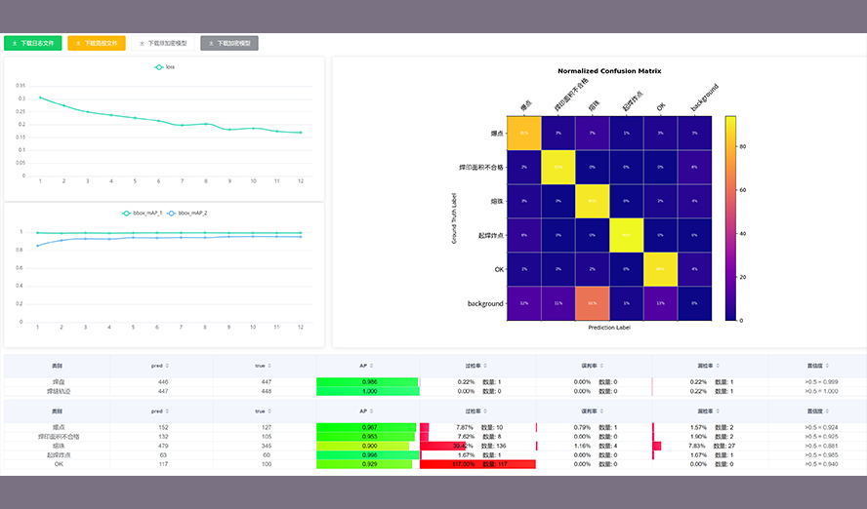Sort first table by true column arrows
This screenshot has width=867, height=509.
coord(270,367)
